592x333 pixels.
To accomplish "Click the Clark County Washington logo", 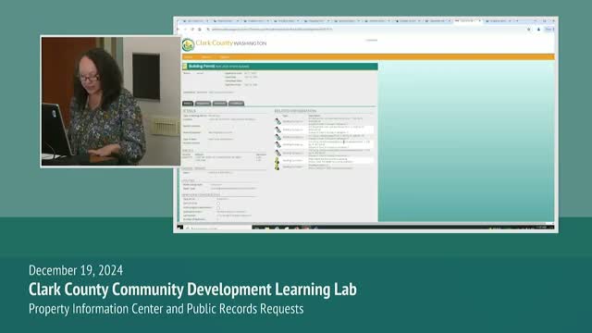I will (x=224, y=44).
